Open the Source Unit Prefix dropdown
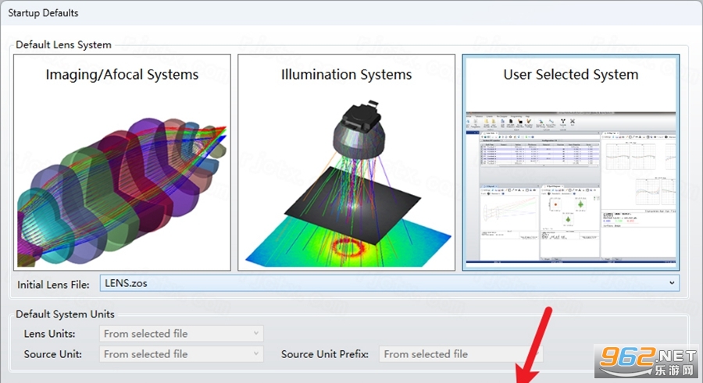The image size is (703, 383). 461,354
